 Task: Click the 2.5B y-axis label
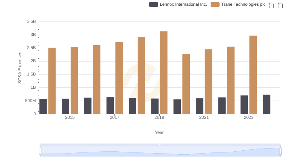click(x=31, y=48)
